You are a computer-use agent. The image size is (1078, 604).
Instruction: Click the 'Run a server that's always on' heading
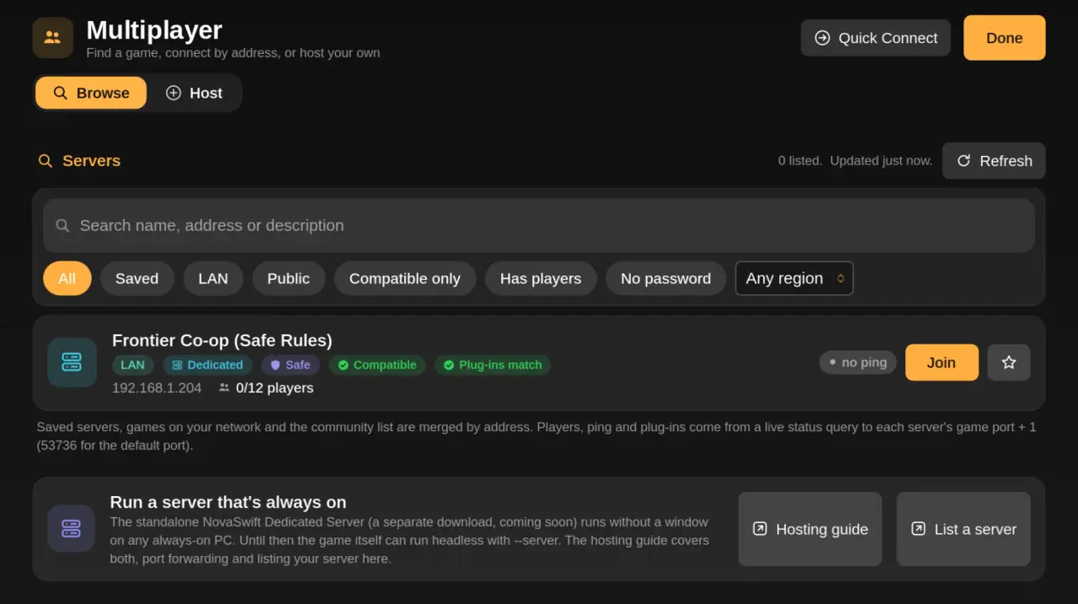pos(228,502)
